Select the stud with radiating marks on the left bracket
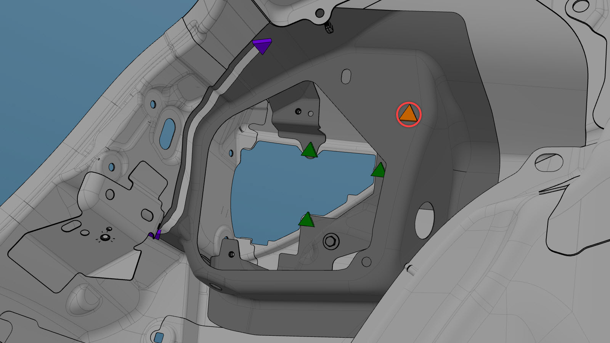This screenshot has height=343, width=610. (104, 238)
